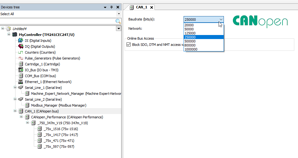Viewport: 298px width, 158px height.
Task: Click the COM_Bus device icon
Action: [21, 76]
